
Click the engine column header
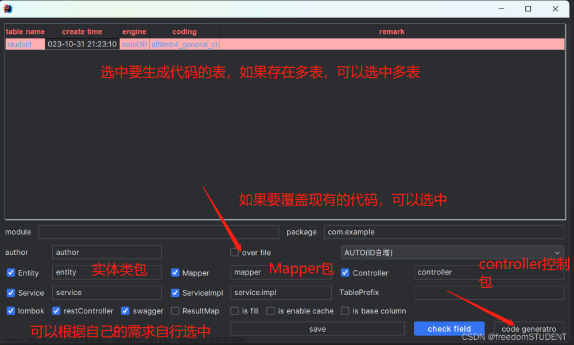click(x=134, y=32)
